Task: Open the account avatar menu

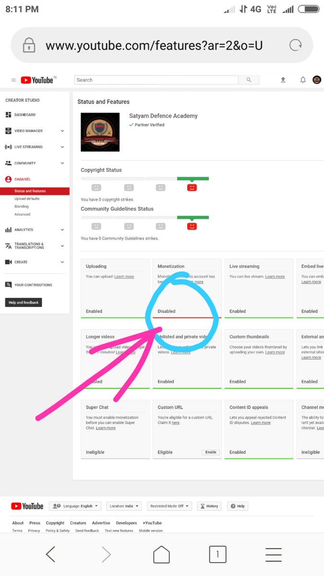Action: point(317,80)
